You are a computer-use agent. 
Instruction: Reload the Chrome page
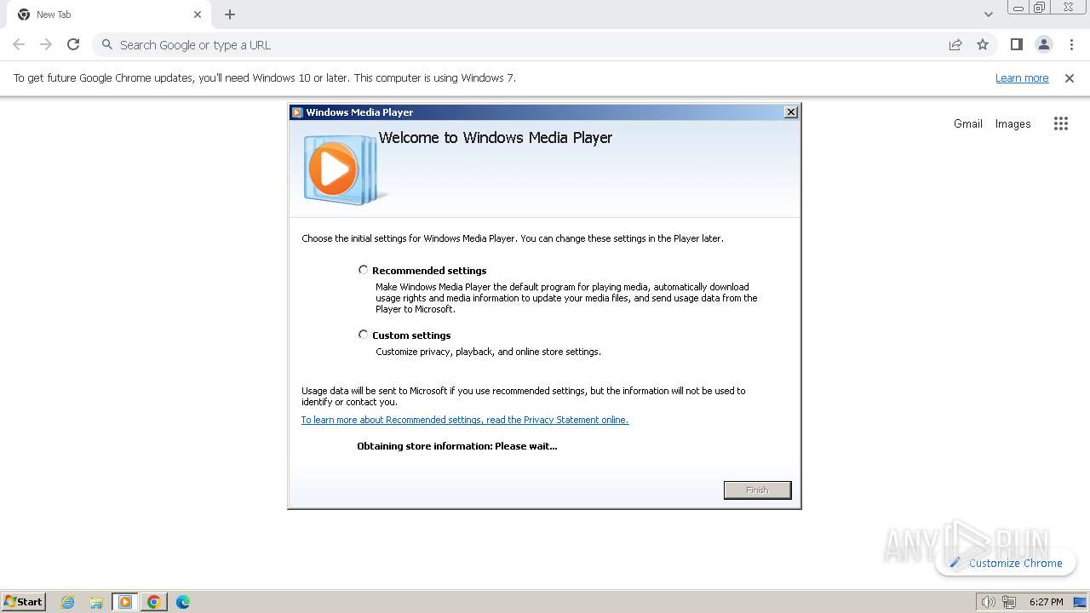pyautogui.click(x=73, y=44)
